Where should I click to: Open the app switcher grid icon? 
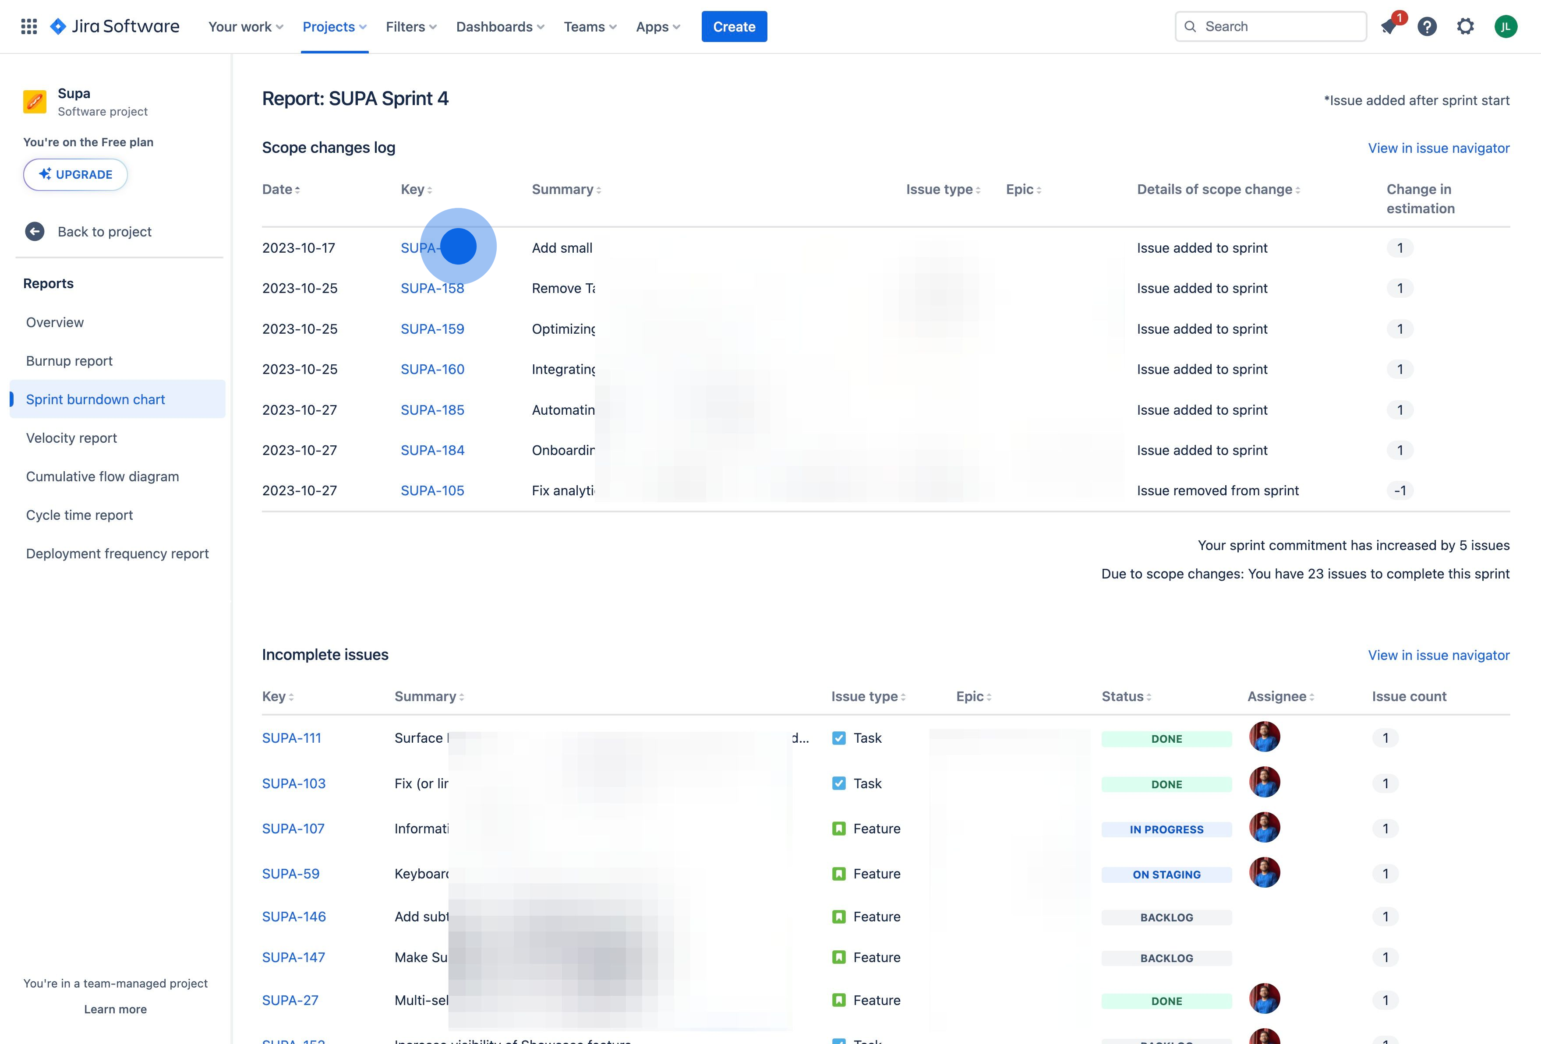point(28,27)
